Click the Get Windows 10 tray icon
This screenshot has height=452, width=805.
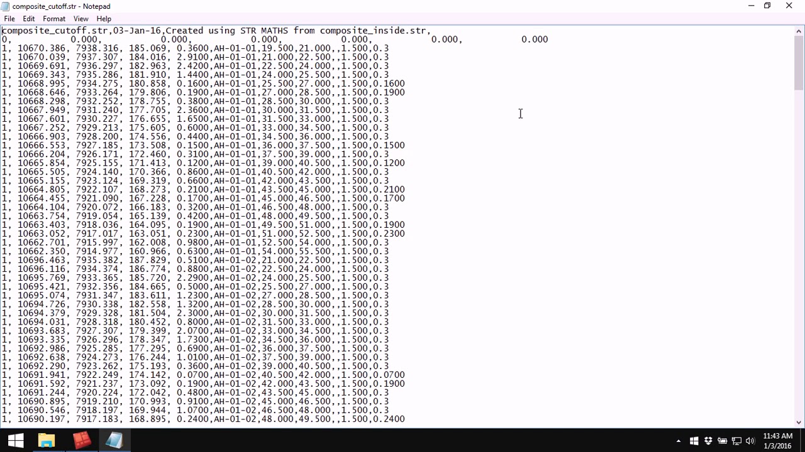(694, 441)
